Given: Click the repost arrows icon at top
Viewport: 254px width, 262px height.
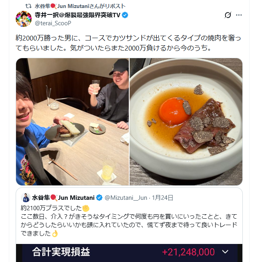Looking at the screenshot, I should pyautogui.click(x=28, y=6).
